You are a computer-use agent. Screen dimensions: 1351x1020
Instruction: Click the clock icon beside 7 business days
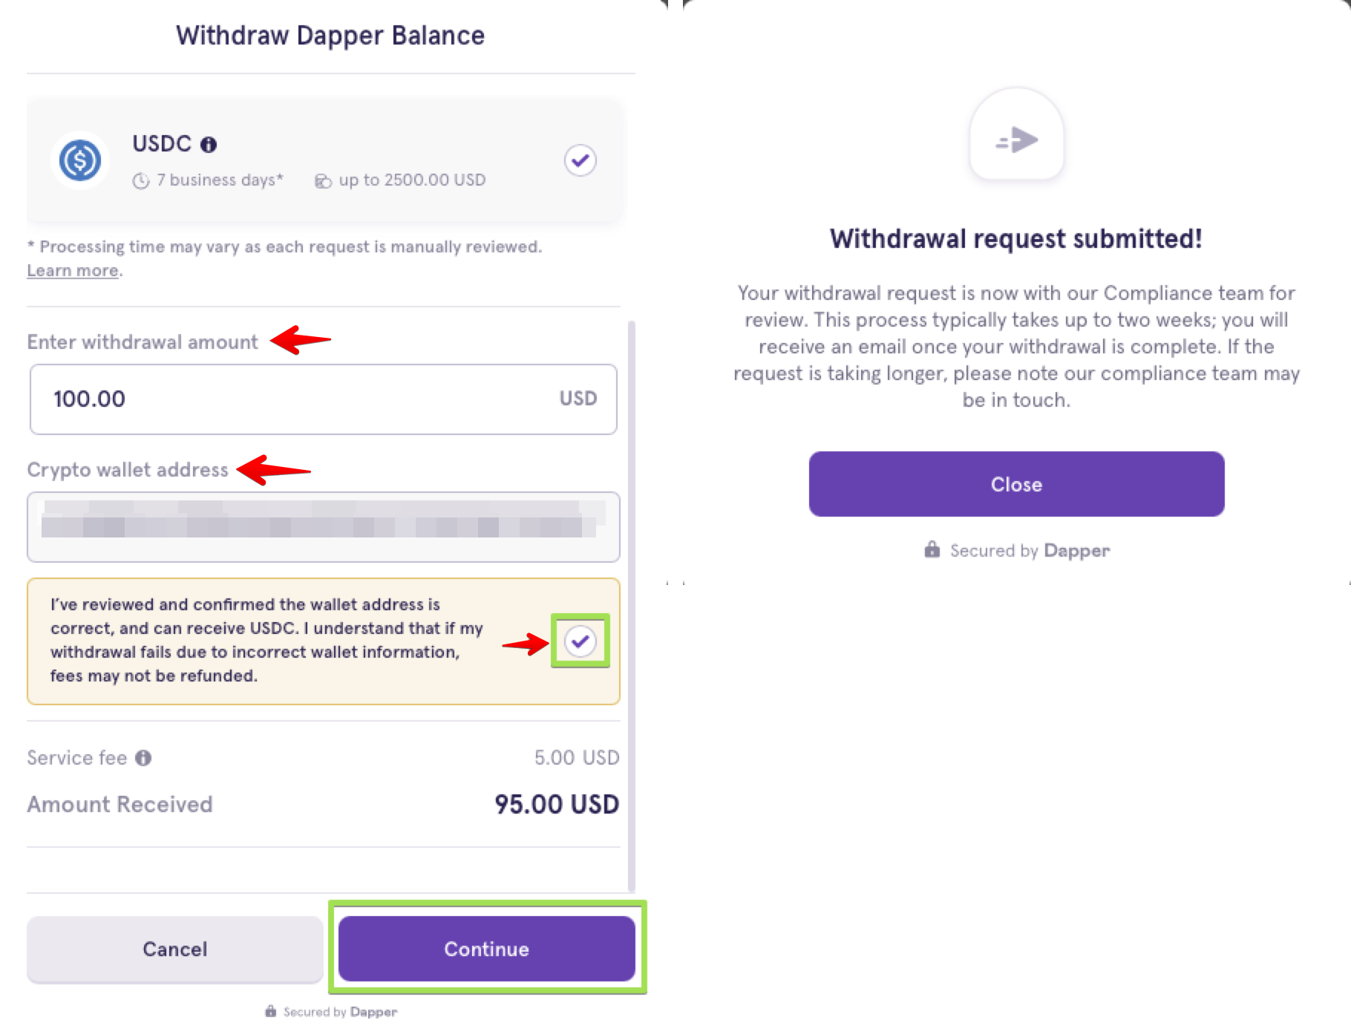pos(140,181)
